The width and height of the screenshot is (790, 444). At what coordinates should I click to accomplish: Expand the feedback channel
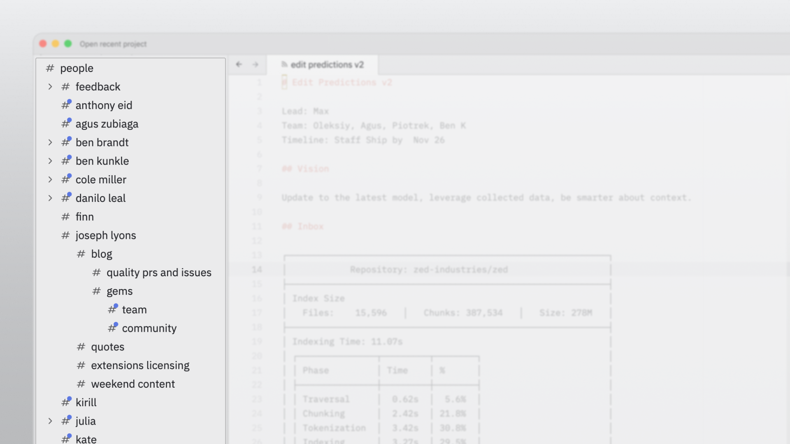click(x=50, y=87)
